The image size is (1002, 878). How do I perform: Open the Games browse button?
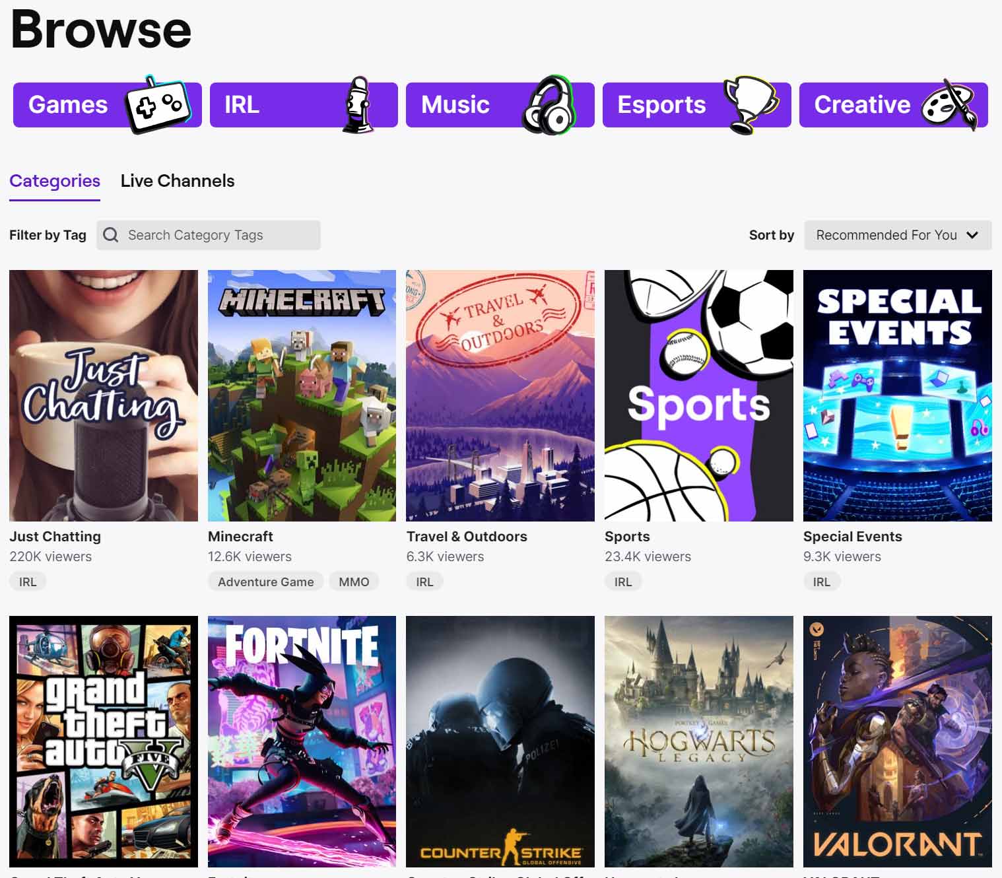click(x=108, y=105)
